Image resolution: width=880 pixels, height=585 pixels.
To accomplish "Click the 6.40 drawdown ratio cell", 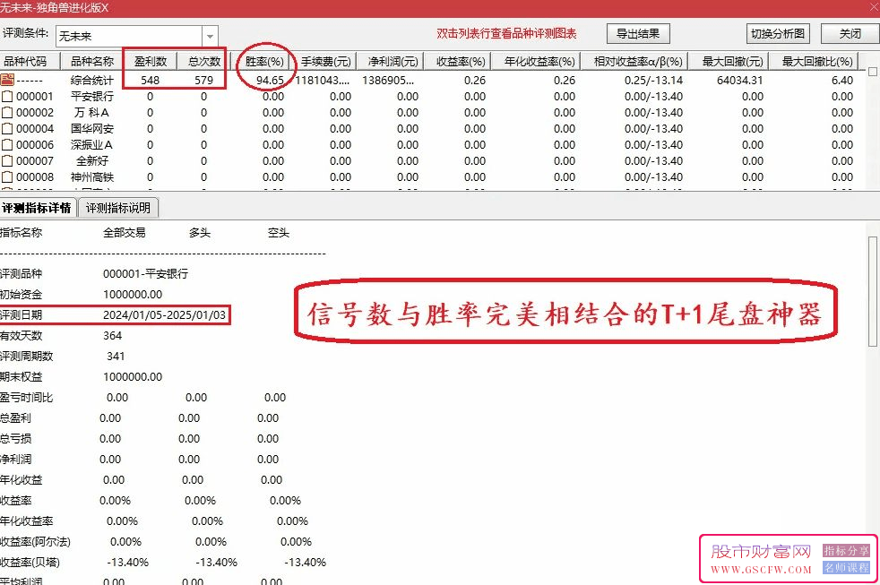I will point(842,81).
